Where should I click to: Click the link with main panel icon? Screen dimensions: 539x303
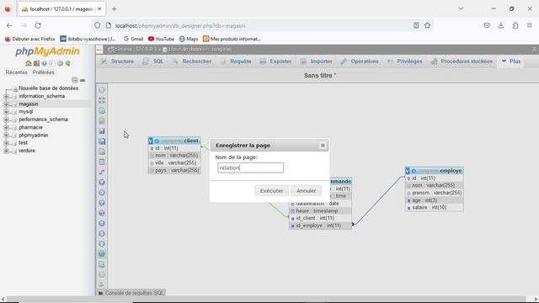[x=83, y=80]
